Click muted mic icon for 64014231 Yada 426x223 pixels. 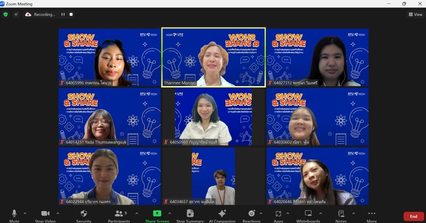(62, 142)
